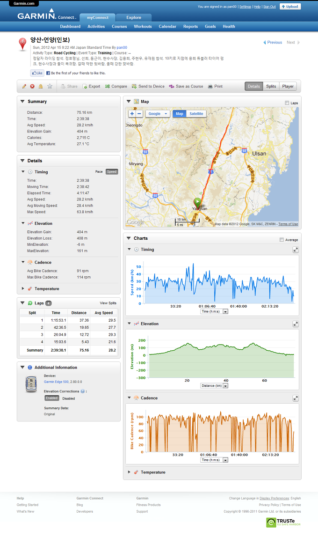Click the Garmin Connect logo
This screenshot has height=538, width=318.
tap(46, 15)
